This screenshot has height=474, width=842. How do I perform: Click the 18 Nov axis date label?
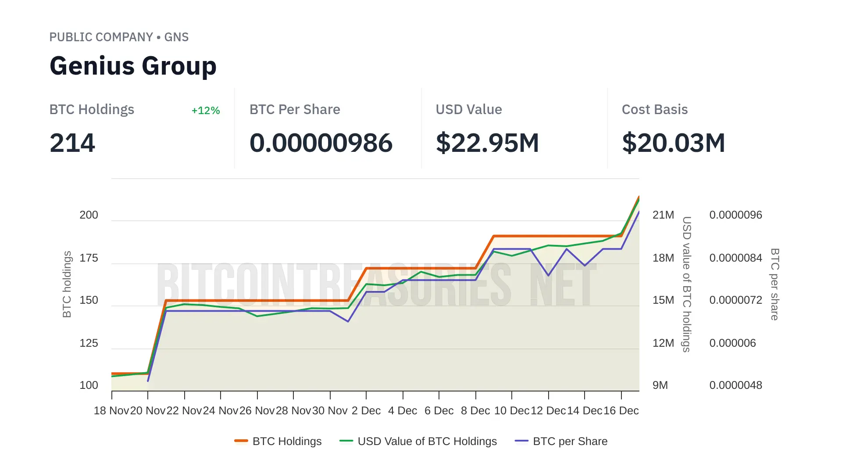point(111,411)
